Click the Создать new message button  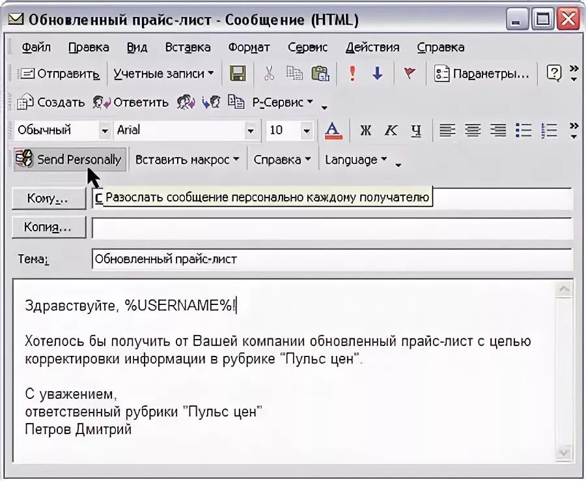point(51,102)
